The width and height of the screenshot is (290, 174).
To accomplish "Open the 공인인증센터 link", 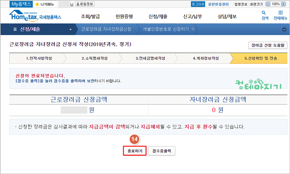I will pyautogui.click(x=218, y=4).
